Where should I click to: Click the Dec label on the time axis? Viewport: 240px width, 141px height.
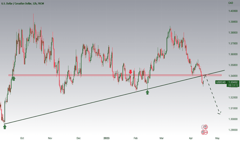[79, 138]
